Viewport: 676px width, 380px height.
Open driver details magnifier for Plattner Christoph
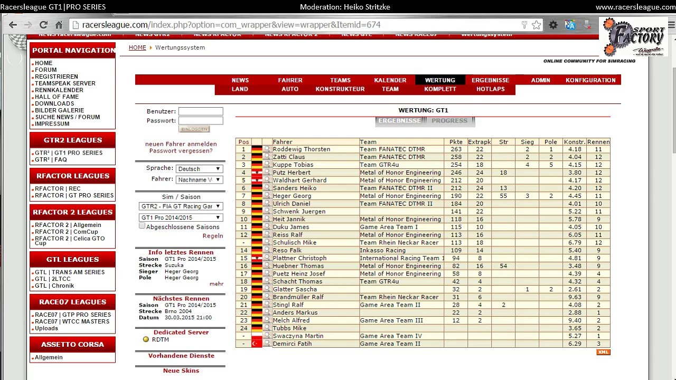(267, 258)
